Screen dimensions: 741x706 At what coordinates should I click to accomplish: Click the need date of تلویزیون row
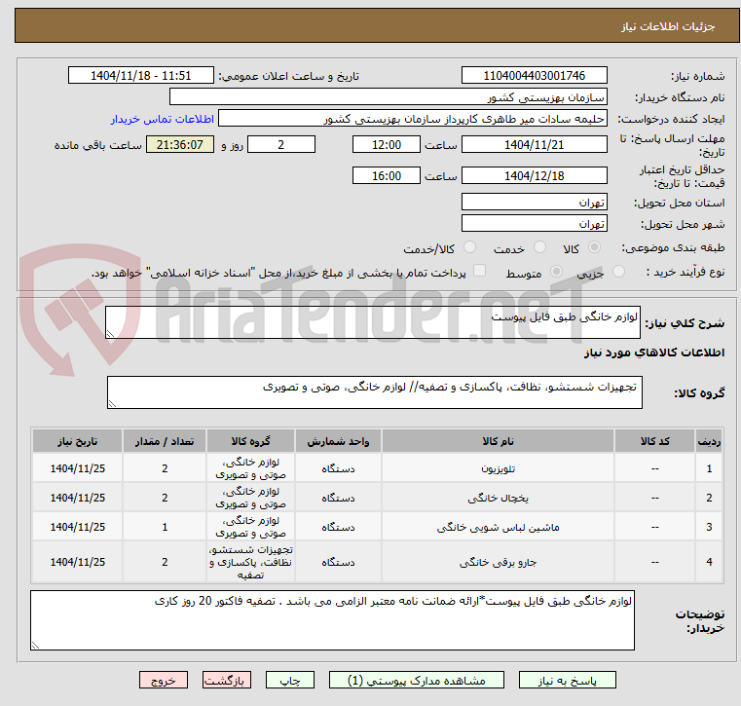click(x=78, y=468)
